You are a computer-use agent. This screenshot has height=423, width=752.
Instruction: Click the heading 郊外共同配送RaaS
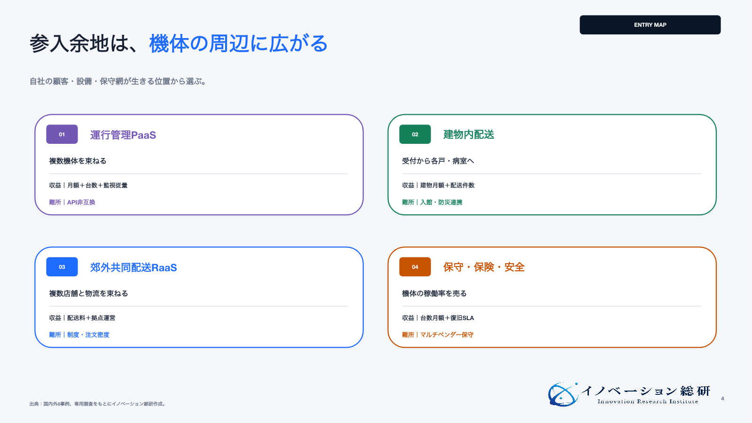133,267
